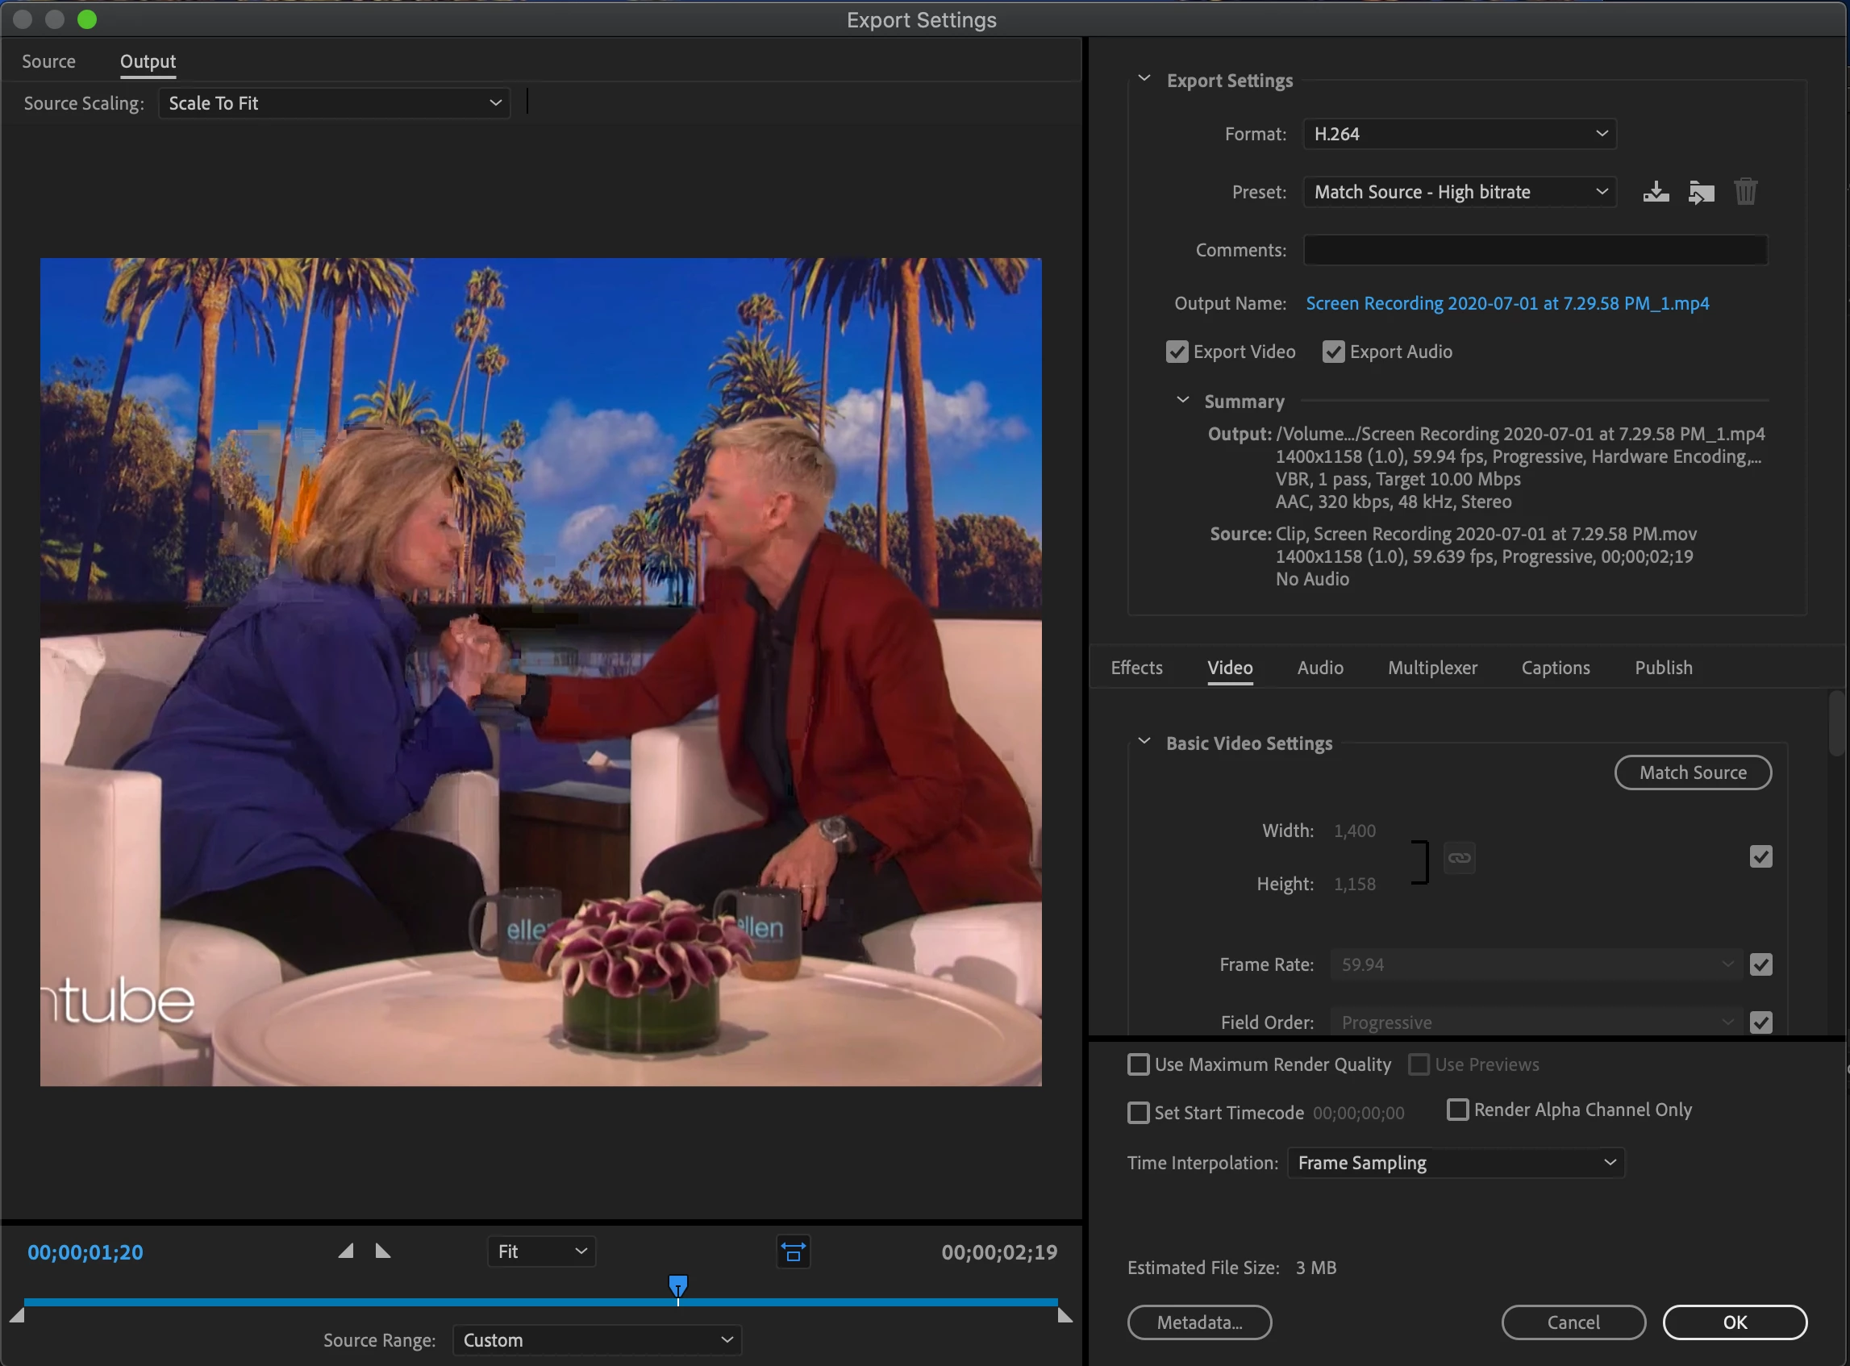Click the Output Name file link
The width and height of the screenshot is (1850, 1366).
1506,303
